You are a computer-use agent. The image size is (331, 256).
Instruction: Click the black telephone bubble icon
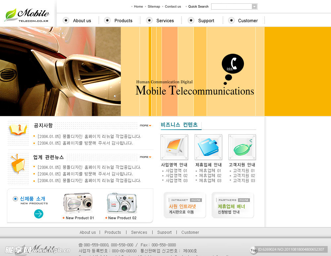pos(233,64)
